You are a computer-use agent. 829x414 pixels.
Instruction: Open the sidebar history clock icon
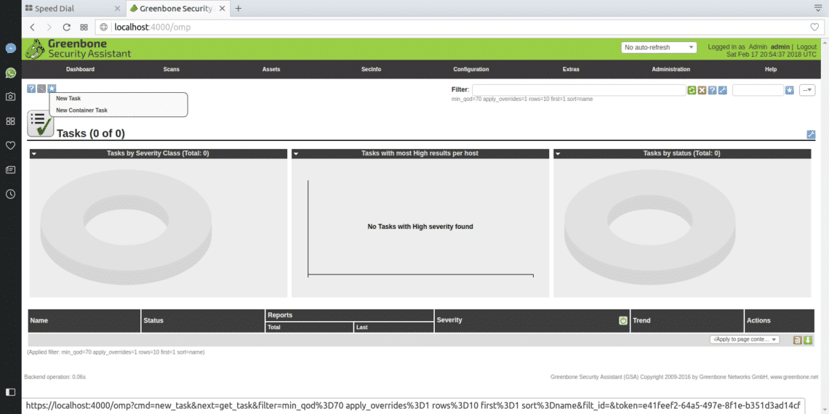(10, 194)
